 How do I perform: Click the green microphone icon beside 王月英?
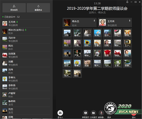17,22
